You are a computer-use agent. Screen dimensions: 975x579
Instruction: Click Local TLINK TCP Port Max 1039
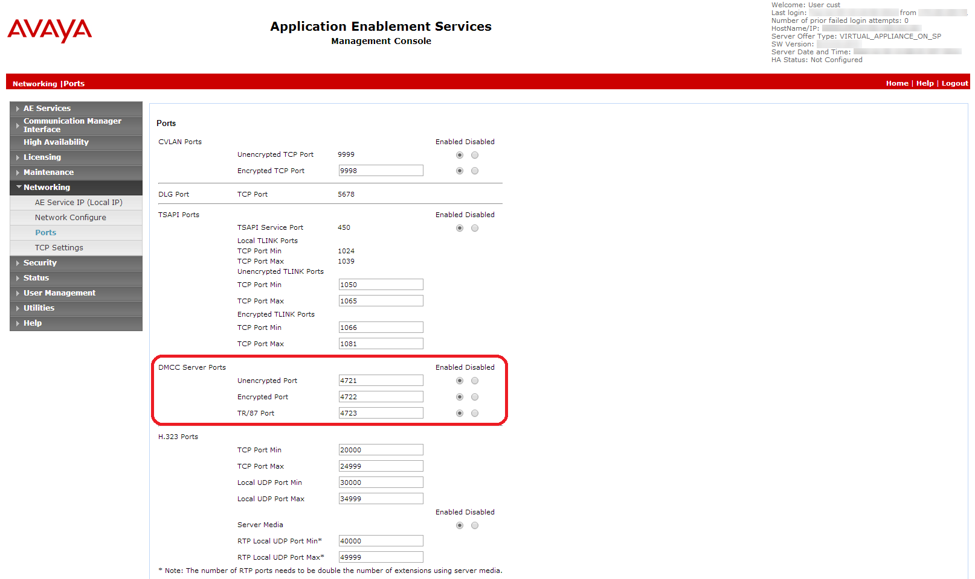coord(346,261)
